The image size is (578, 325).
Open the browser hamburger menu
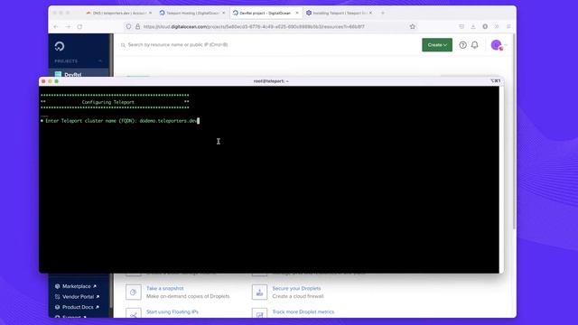point(508,26)
